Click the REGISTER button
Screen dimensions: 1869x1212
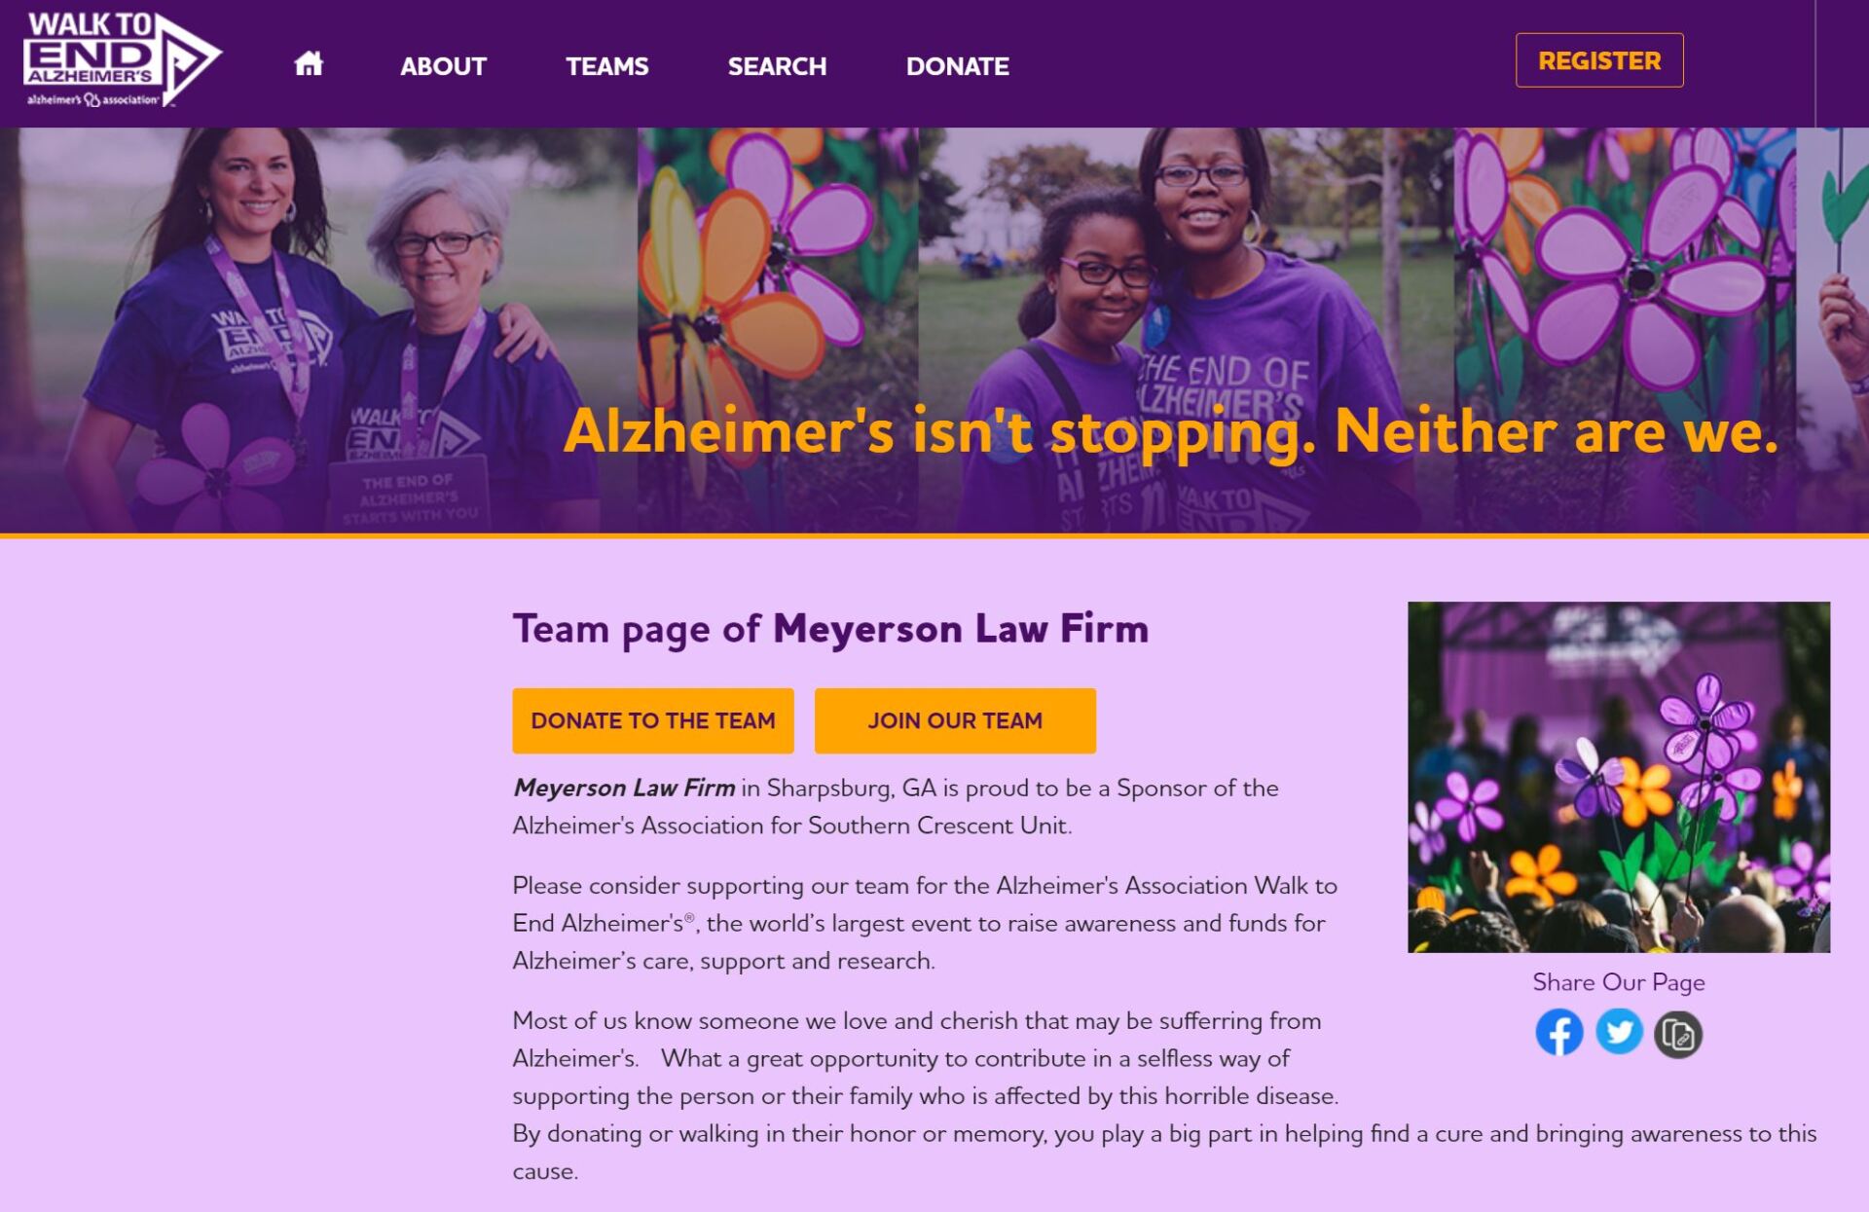click(1599, 60)
